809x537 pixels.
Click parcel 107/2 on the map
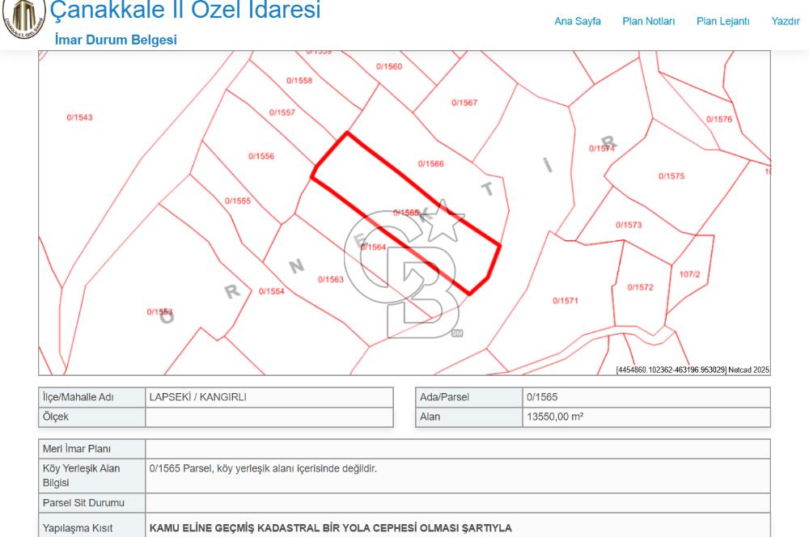tap(692, 273)
